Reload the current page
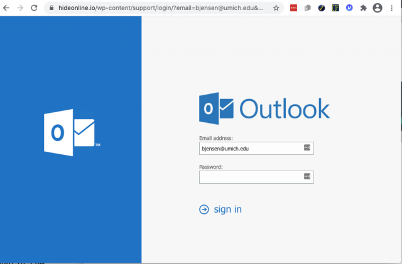The height and width of the screenshot is (264, 402). pyautogui.click(x=34, y=8)
